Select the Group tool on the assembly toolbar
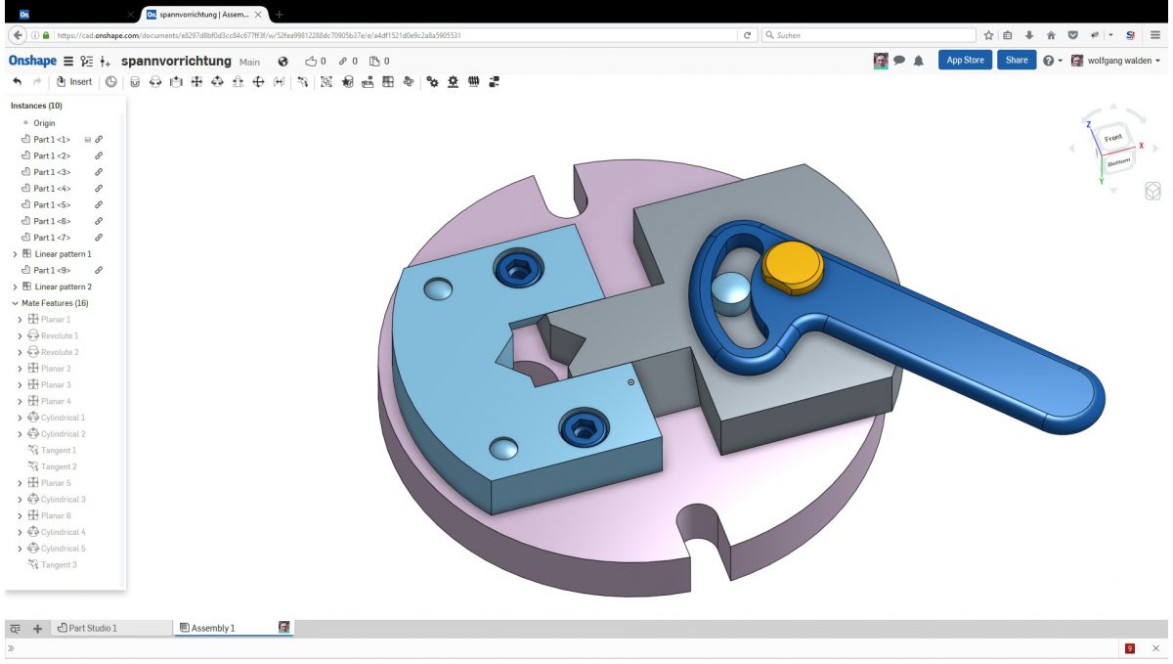Viewport: 1173px width, 664px height. 326,81
